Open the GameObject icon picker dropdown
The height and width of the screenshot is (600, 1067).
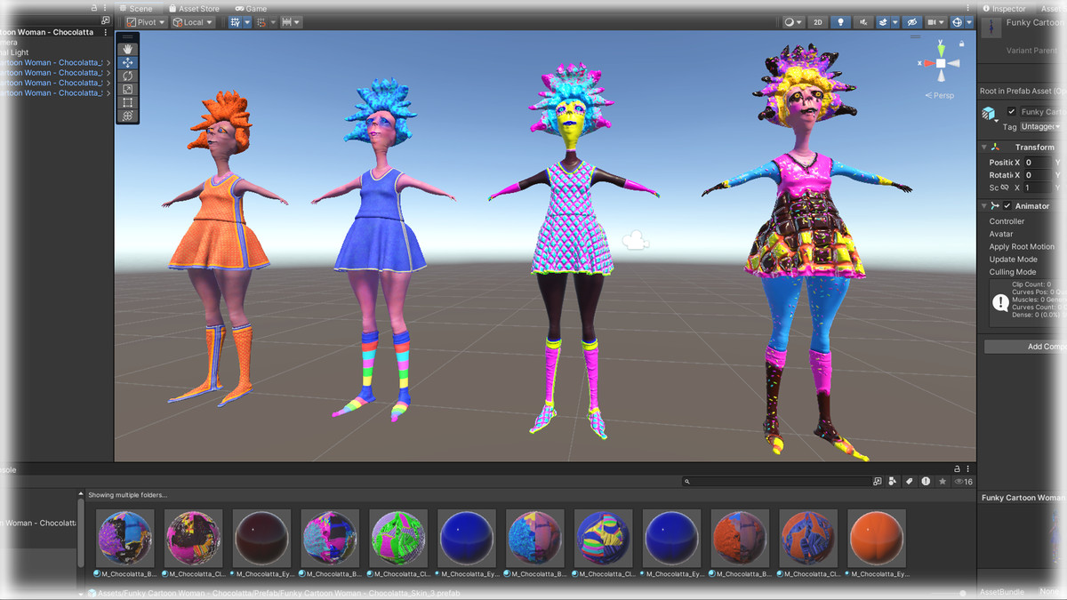(x=991, y=114)
